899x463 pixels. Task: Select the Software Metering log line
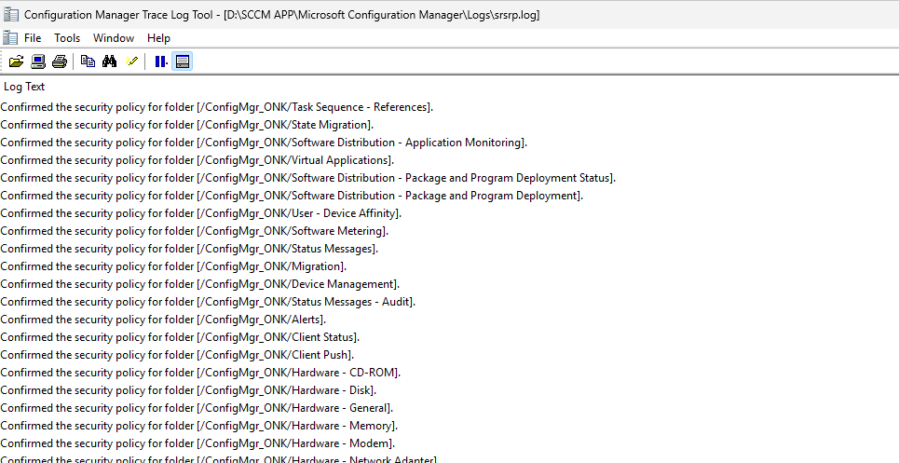point(195,231)
